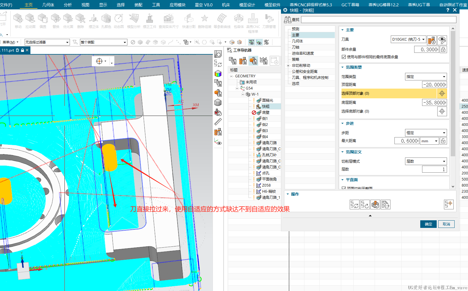Switch to Geometry view in 工序导航器

[x=253, y=61]
